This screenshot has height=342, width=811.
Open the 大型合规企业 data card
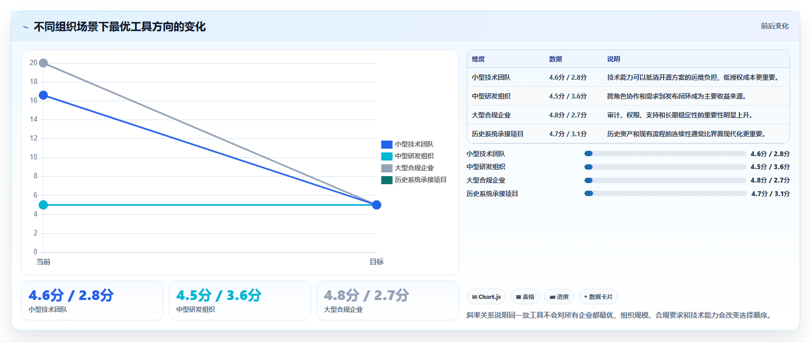[x=387, y=301]
